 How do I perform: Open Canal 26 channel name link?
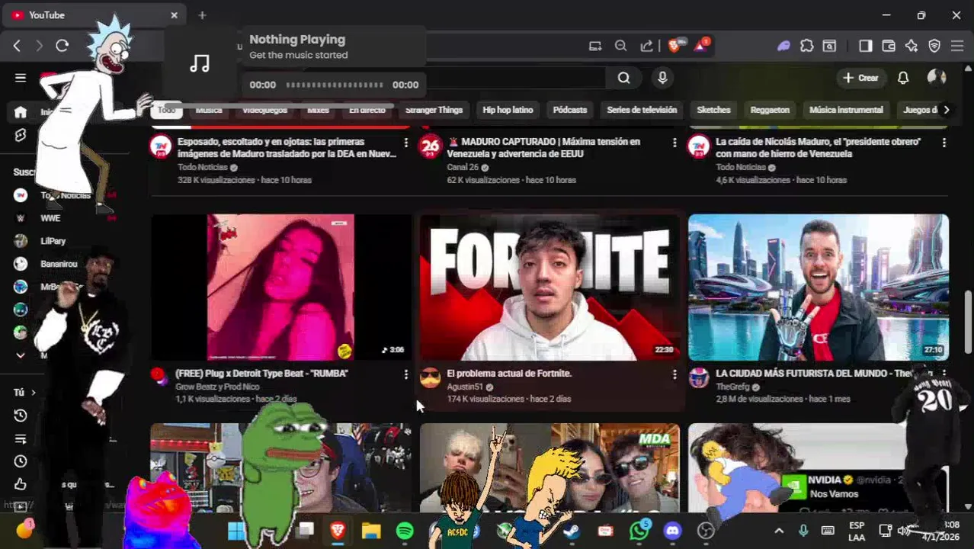(463, 167)
